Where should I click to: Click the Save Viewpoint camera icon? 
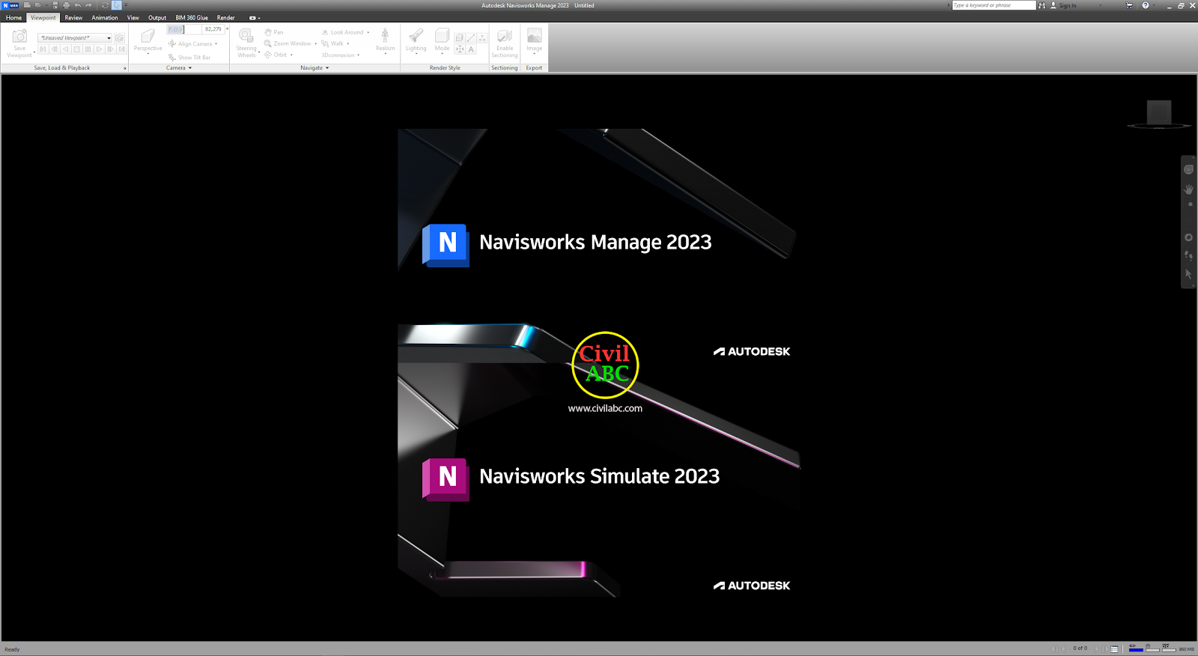click(x=19, y=36)
